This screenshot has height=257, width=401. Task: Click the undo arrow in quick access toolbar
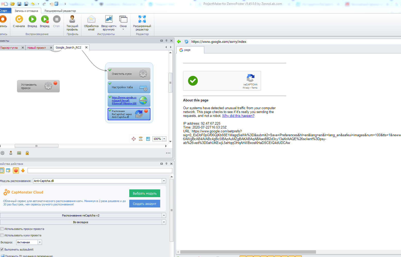(33, 4)
